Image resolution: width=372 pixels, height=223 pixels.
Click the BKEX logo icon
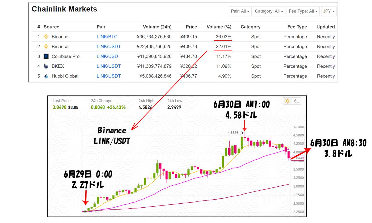click(46, 66)
